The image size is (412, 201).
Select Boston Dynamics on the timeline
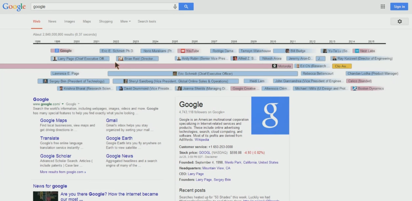[x=367, y=89]
